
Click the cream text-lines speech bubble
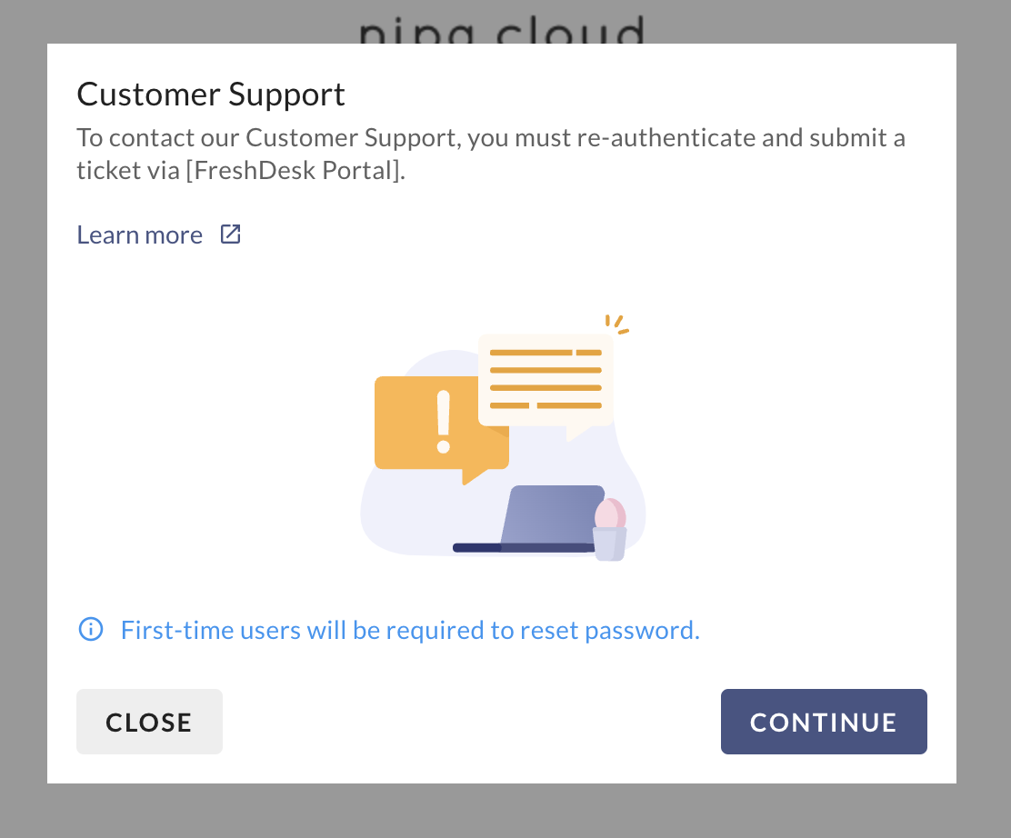pyautogui.click(x=546, y=379)
